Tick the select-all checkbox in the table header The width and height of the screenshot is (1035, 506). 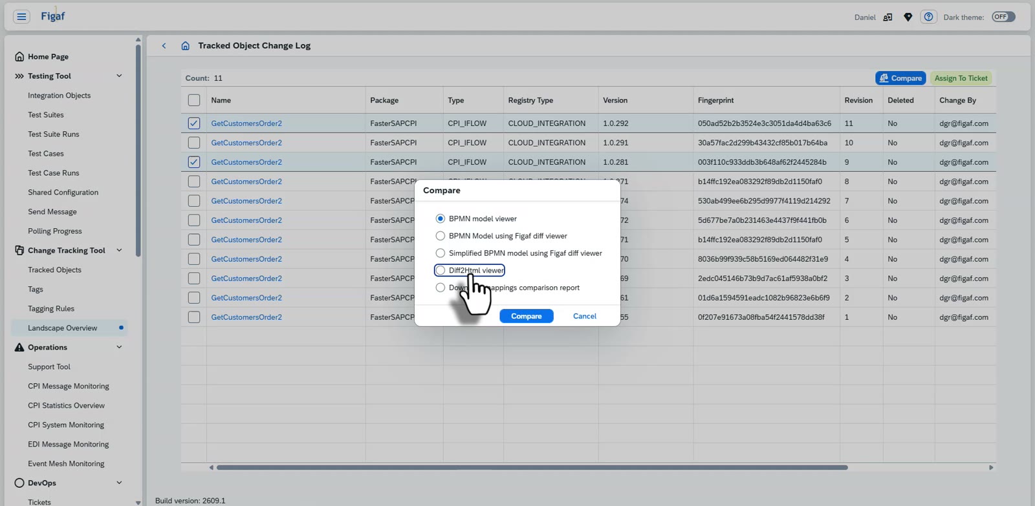194,100
